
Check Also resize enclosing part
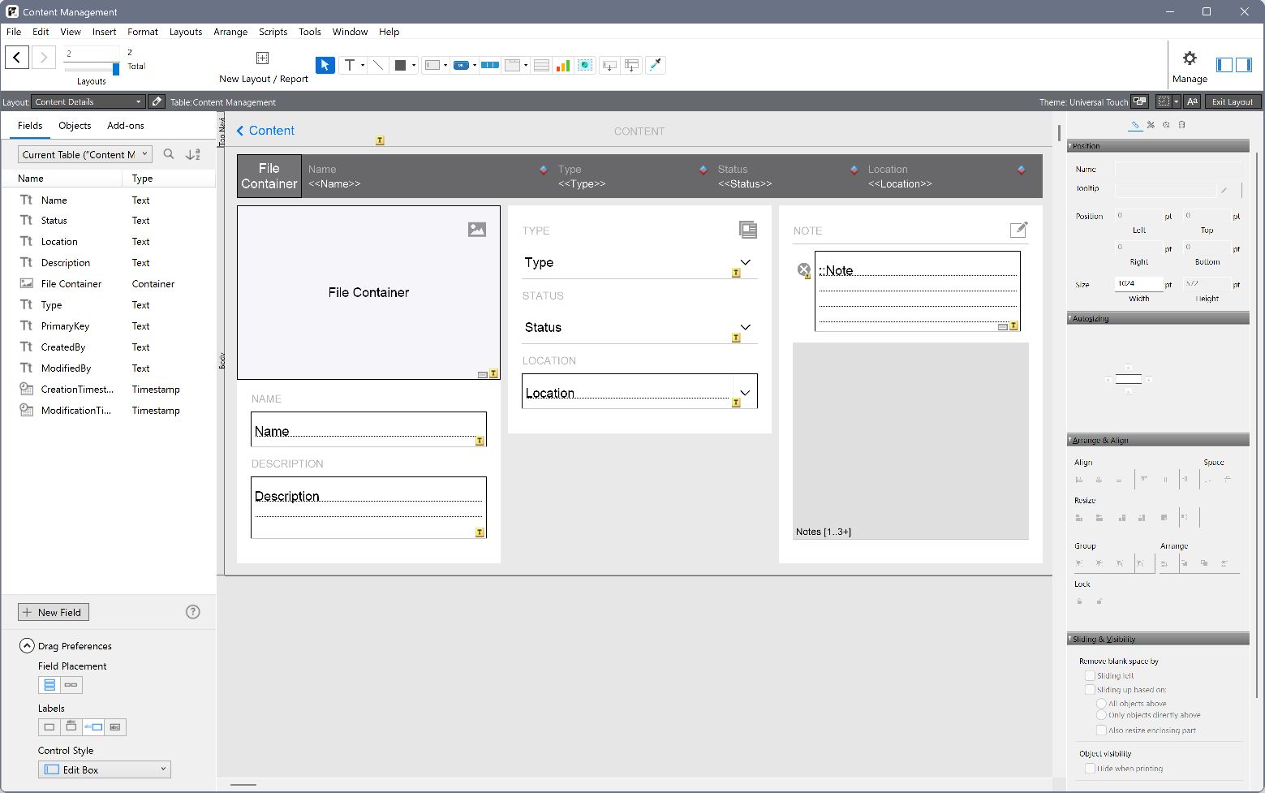(1101, 731)
